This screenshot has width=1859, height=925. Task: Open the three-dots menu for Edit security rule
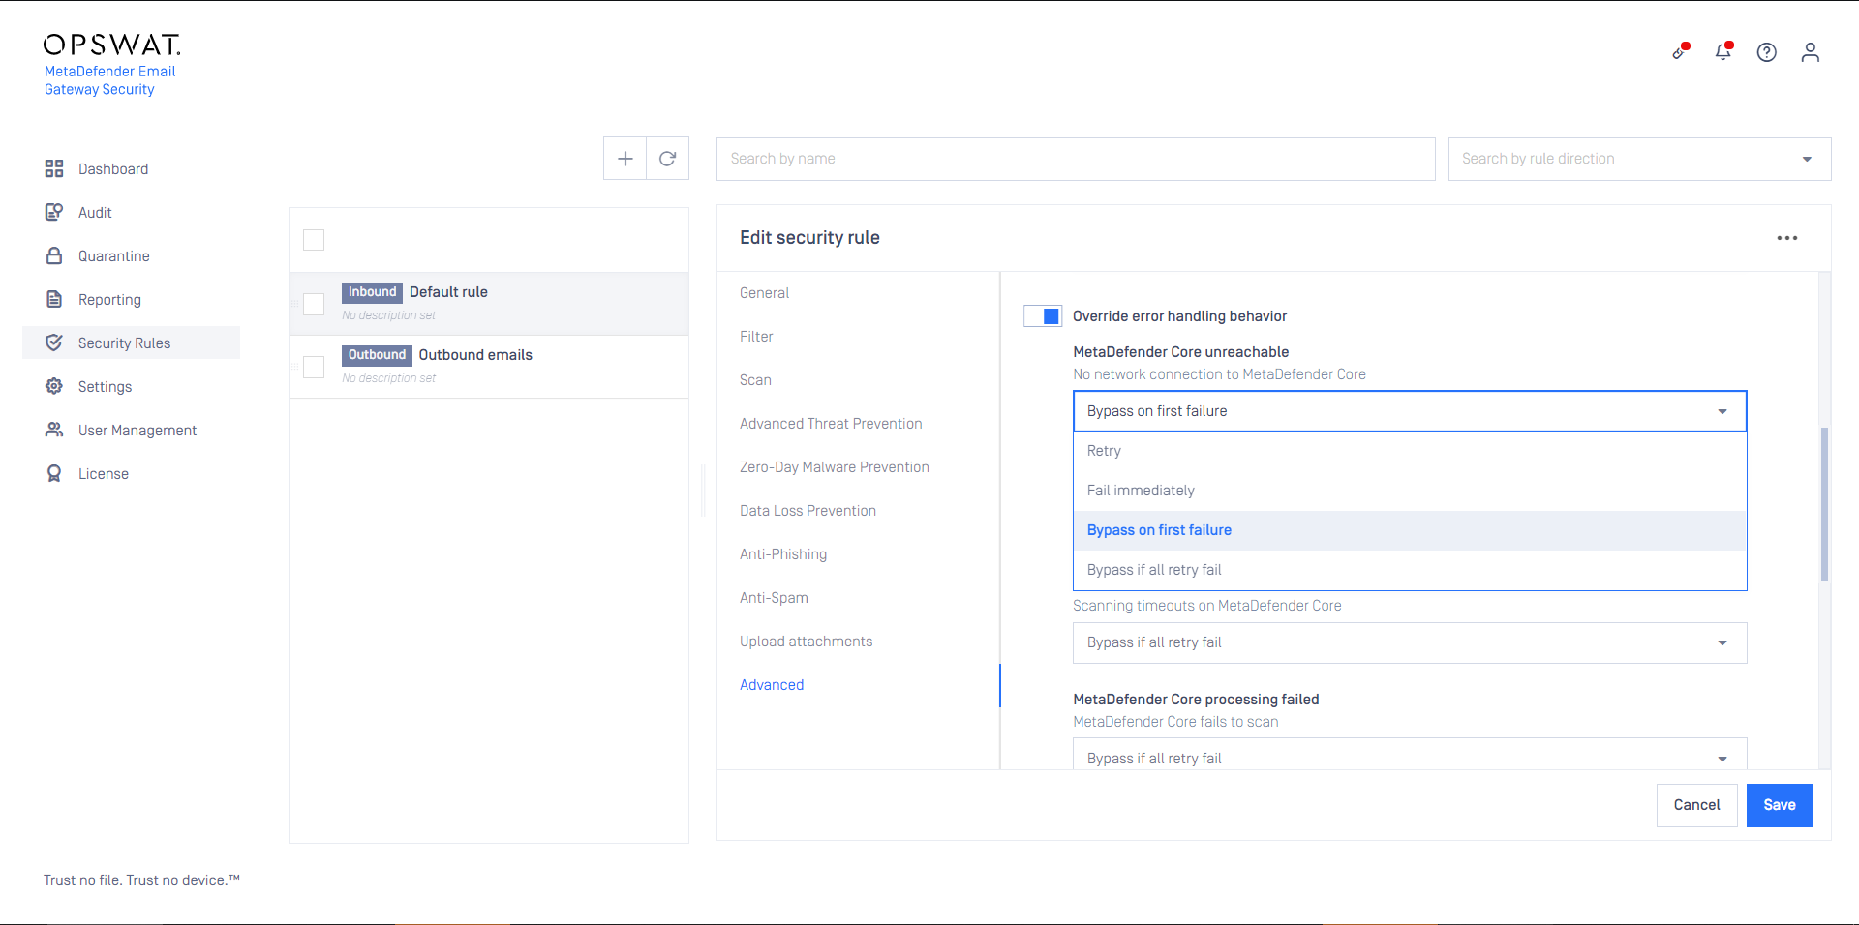click(1787, 238)
